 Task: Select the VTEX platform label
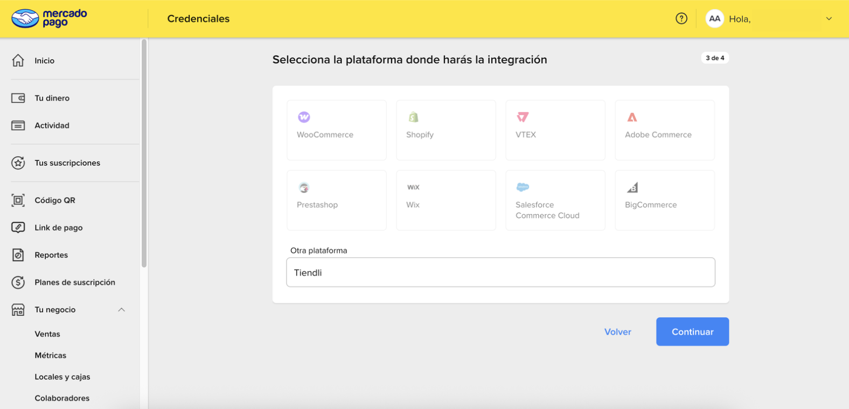526,135
